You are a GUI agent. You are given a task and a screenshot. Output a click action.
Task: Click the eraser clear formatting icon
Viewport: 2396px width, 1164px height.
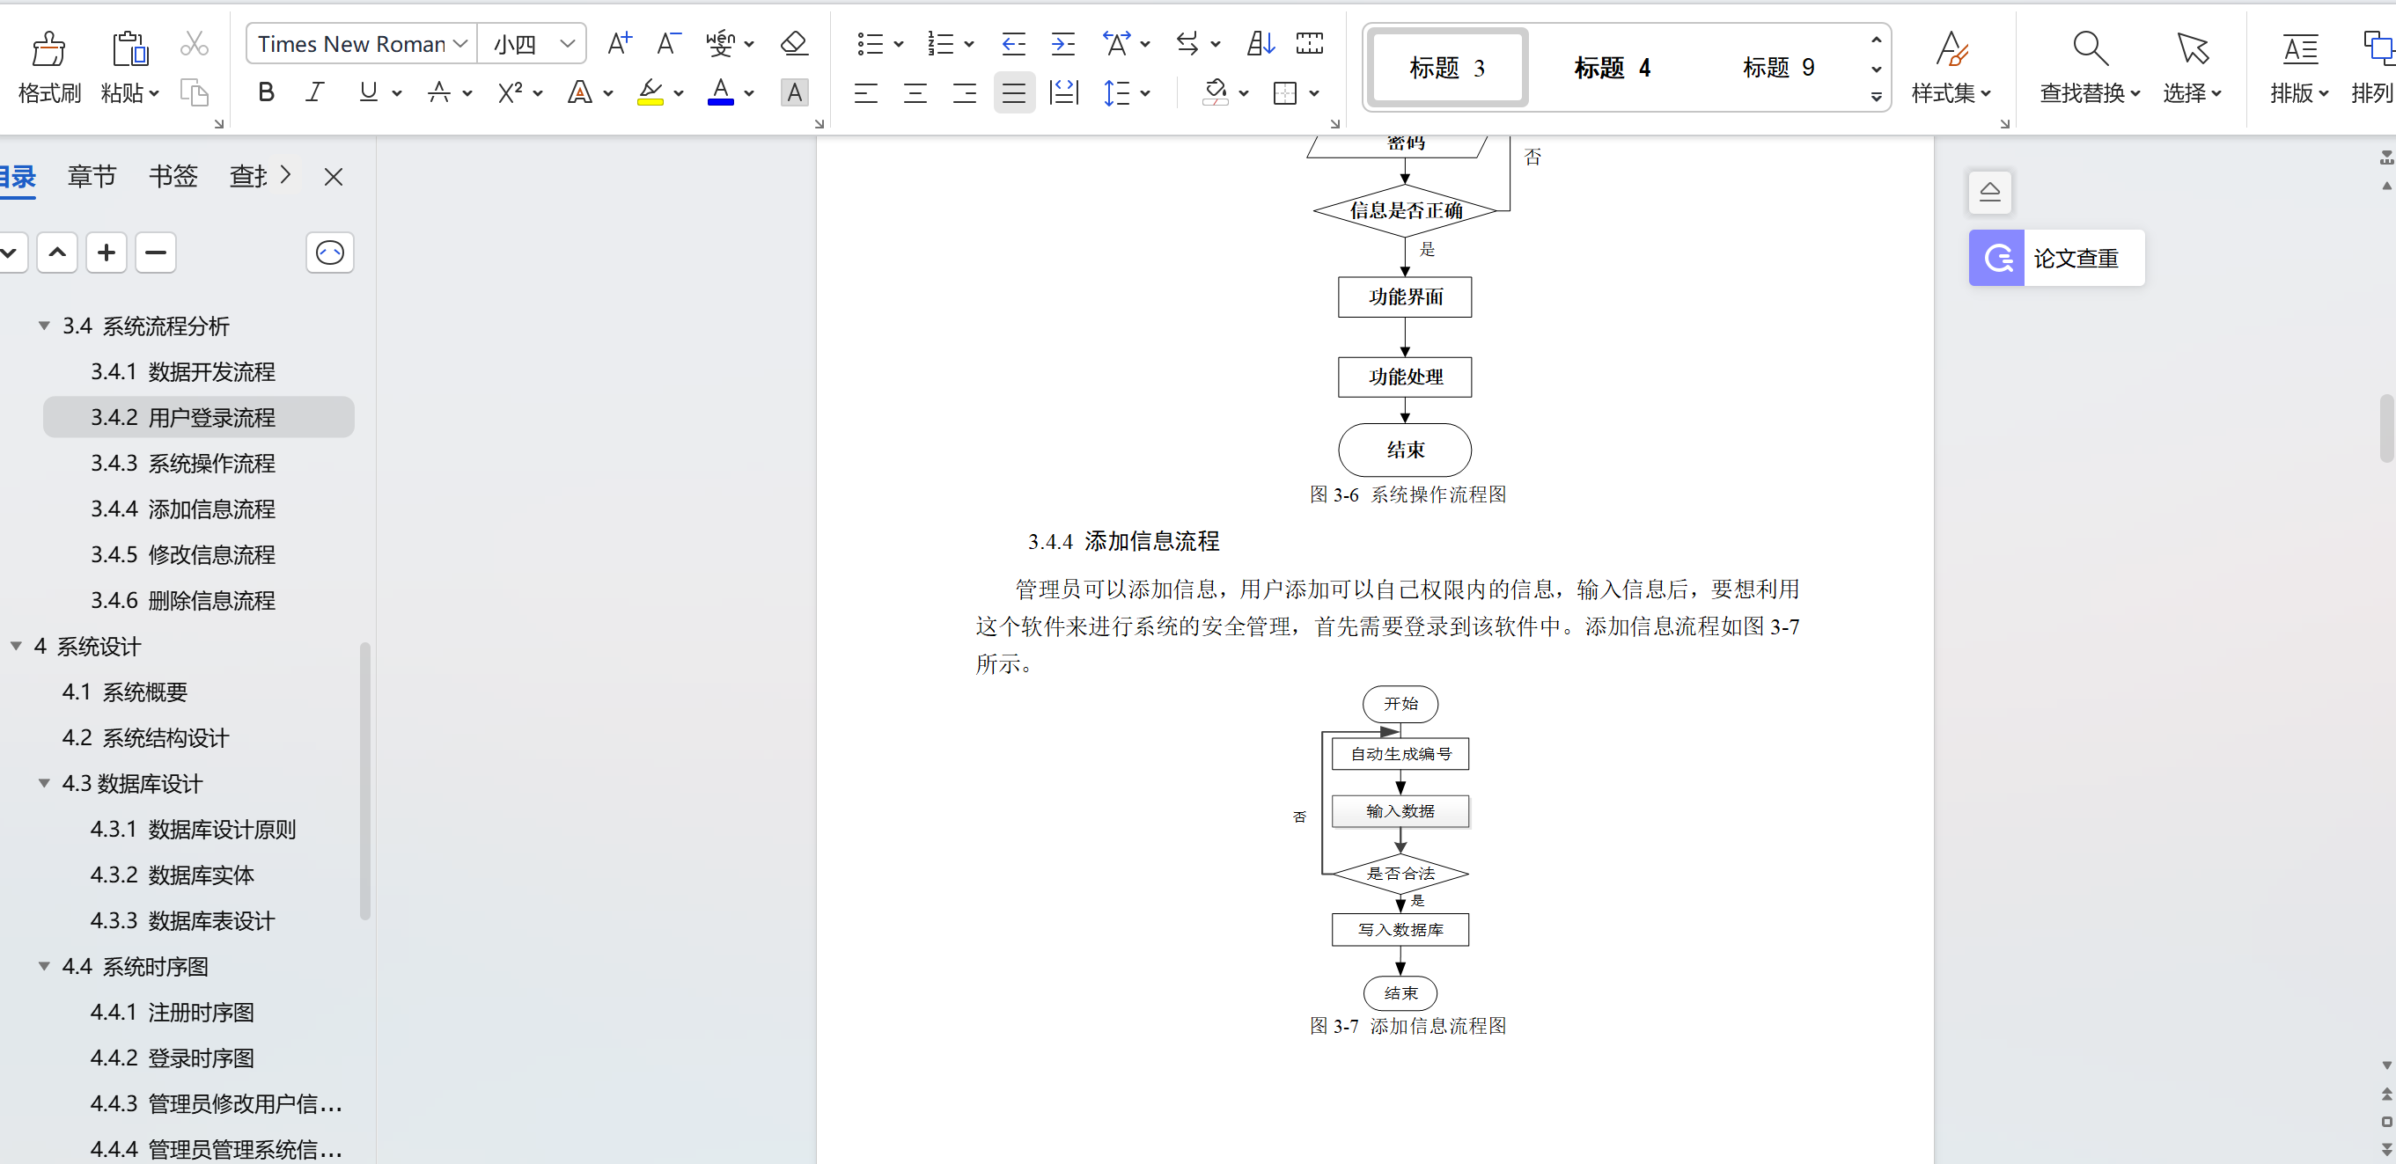[793, 43]
